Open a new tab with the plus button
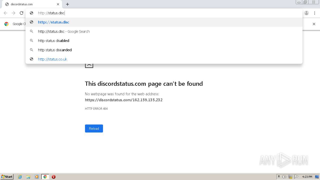Viewport: 320px width, 180px height. pyautogui.click(x=67, y=4)
